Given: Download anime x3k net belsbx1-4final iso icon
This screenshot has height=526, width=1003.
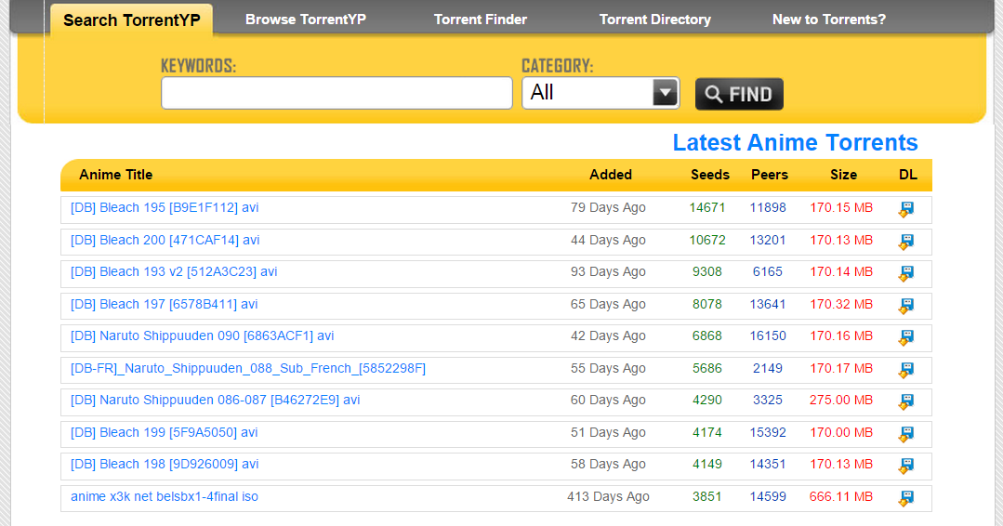Looking at the screenshot, I should 906,498.
